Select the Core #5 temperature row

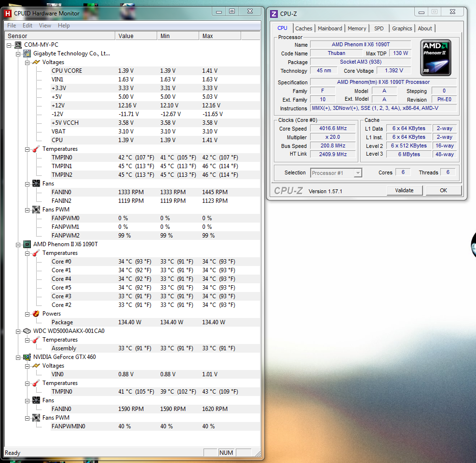tap(155, 288)
